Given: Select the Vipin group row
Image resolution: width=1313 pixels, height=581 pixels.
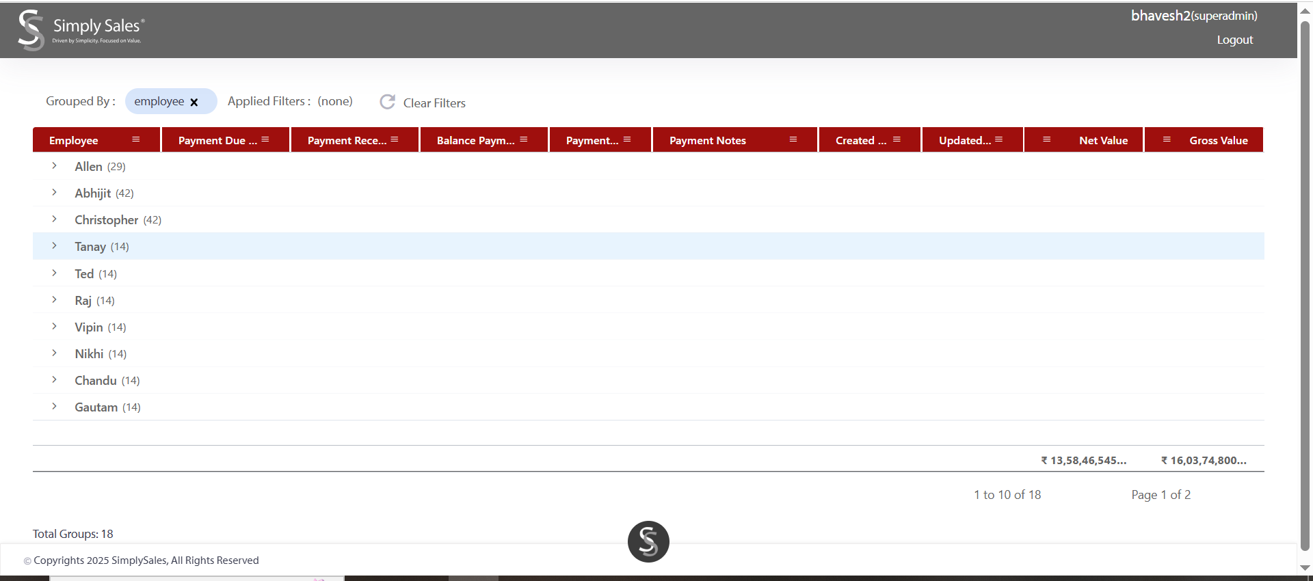Looking at the screenshot, I should pyautogui.click(x=89, y=327).
